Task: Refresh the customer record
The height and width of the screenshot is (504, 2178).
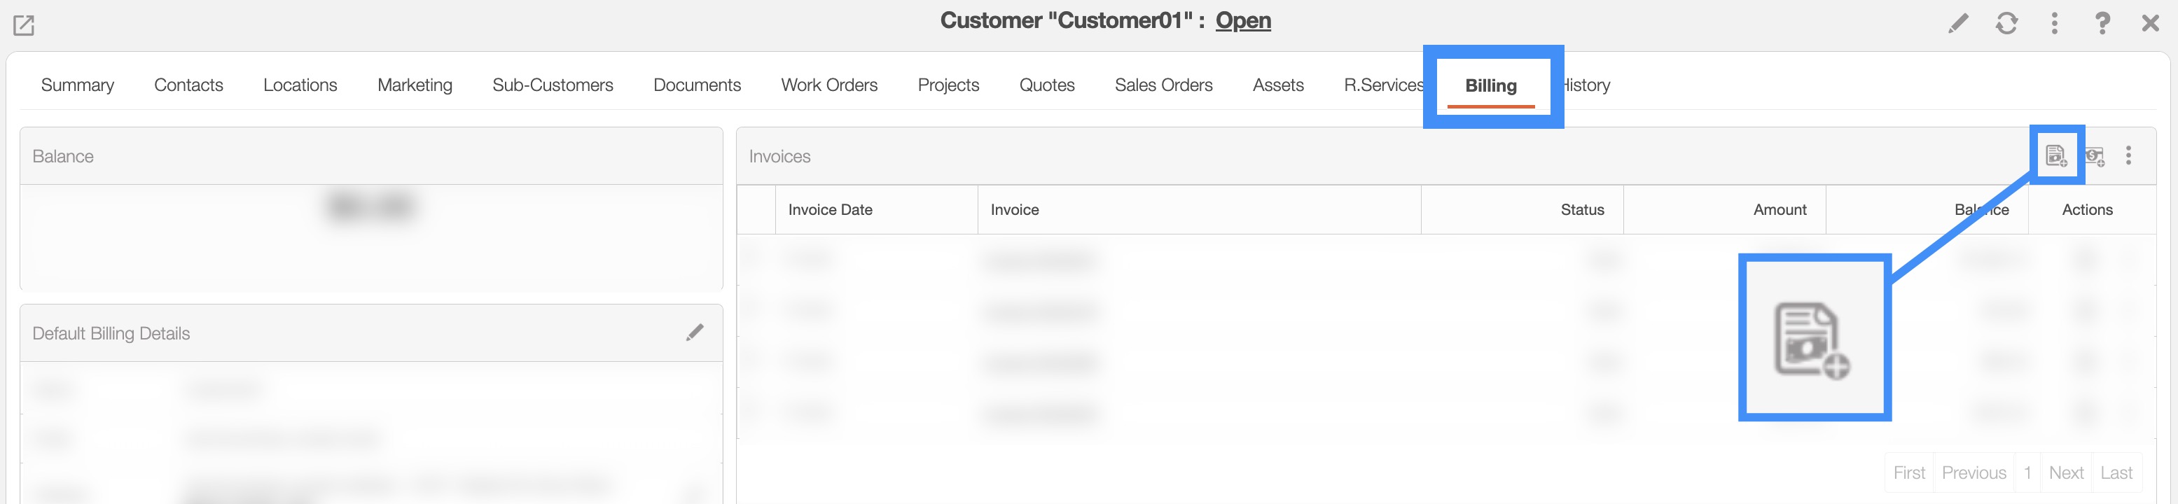Action: 2006,23
